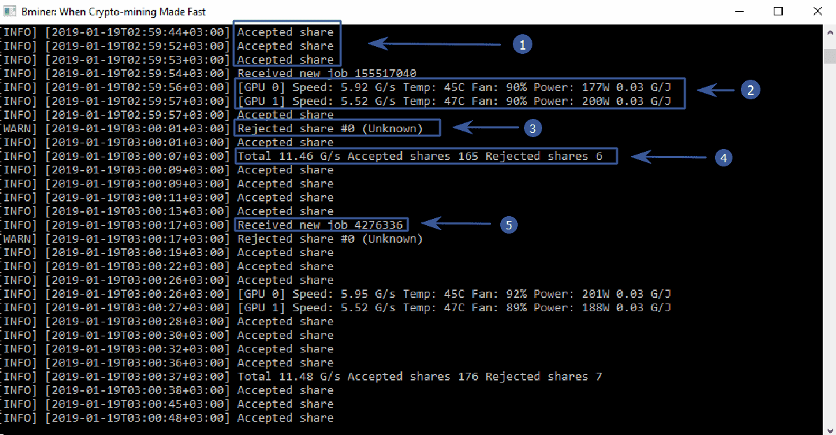
Task: Maximize the Bminer console window
Action: click(778, 12)
